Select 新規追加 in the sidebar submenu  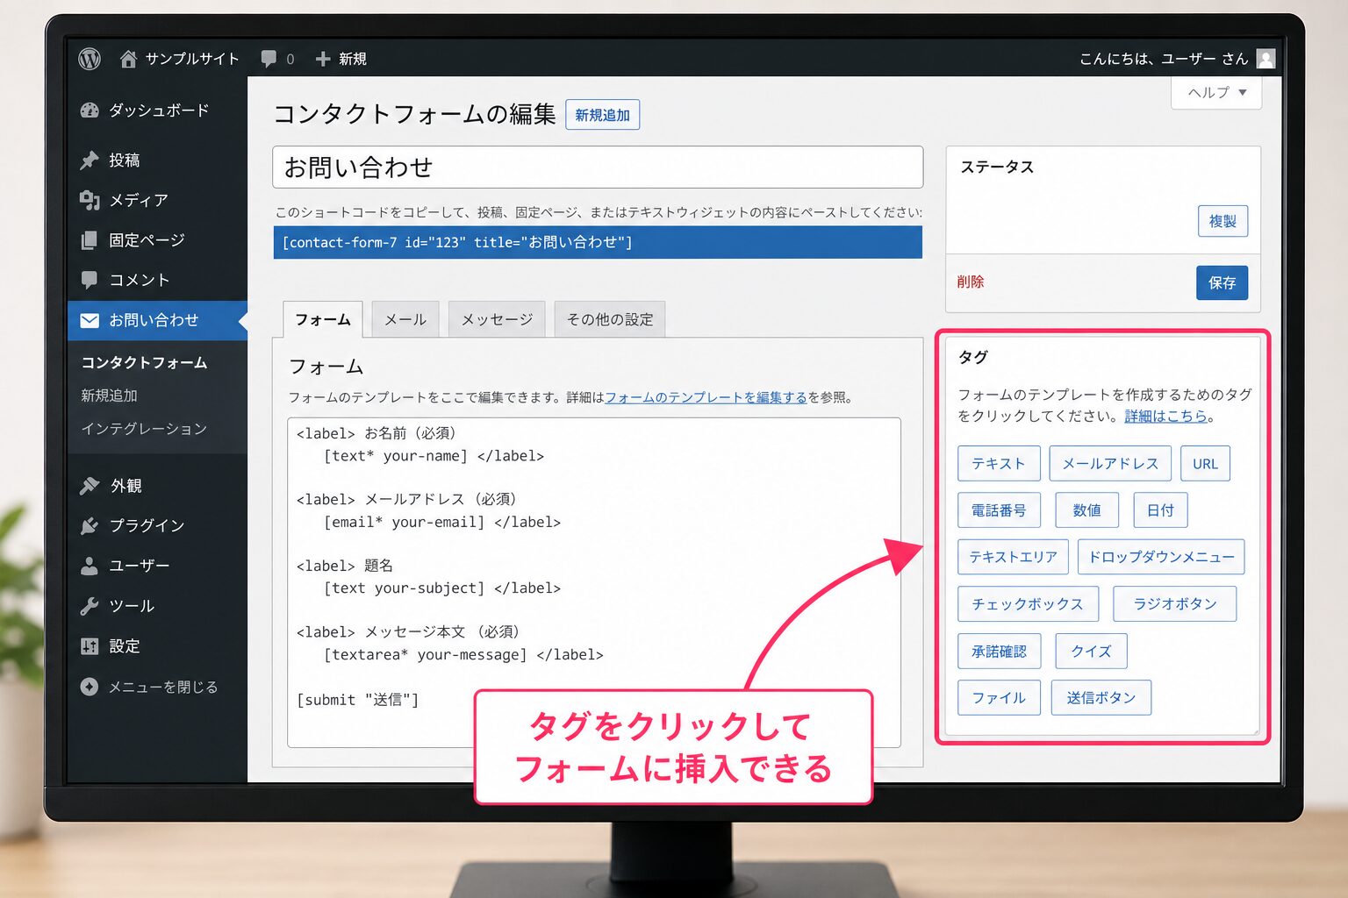click(x=109, y=396)
